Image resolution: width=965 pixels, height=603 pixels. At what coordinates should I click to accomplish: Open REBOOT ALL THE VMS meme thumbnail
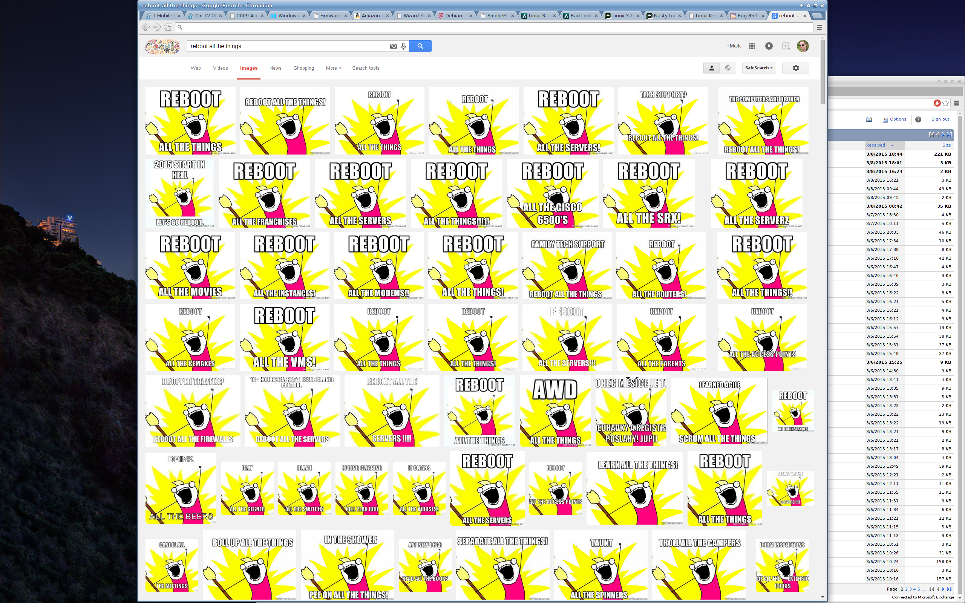[x=284, y=337]
